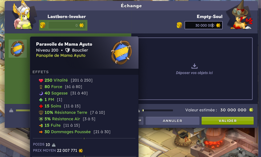Viewport: 261px width, 157px height.
Task: Click the Échange window title bar
Action: [131, 6]
